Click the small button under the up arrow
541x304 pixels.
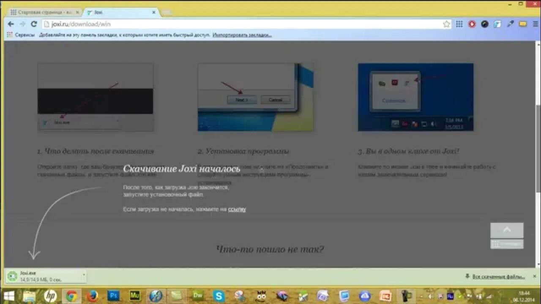507,244
